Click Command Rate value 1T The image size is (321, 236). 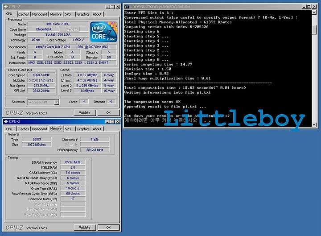(73, 199)
